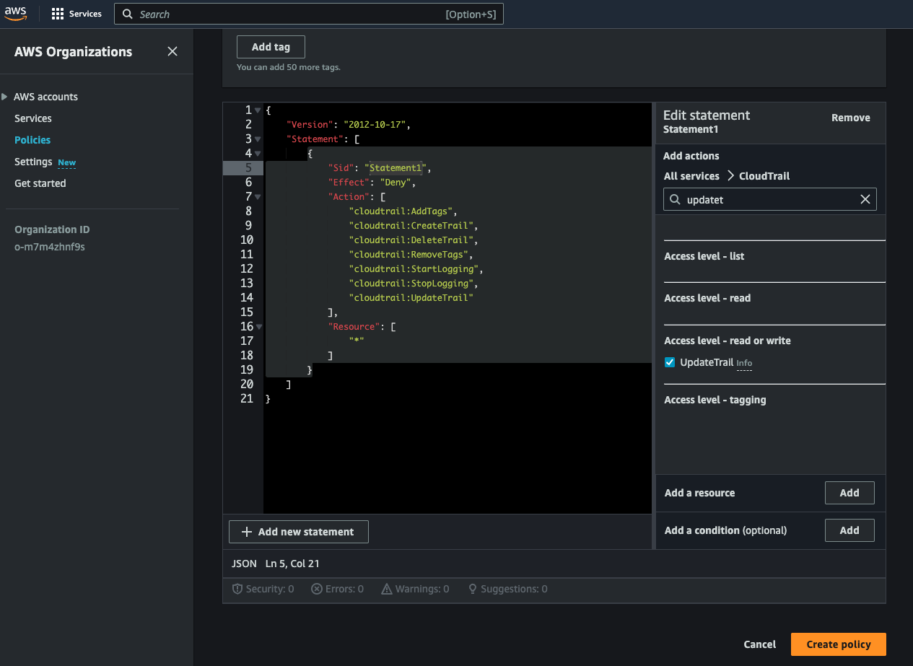Click the Warnings triangle status icon
913x666 pixels.
pyautogui.click(x=387, y=589)
